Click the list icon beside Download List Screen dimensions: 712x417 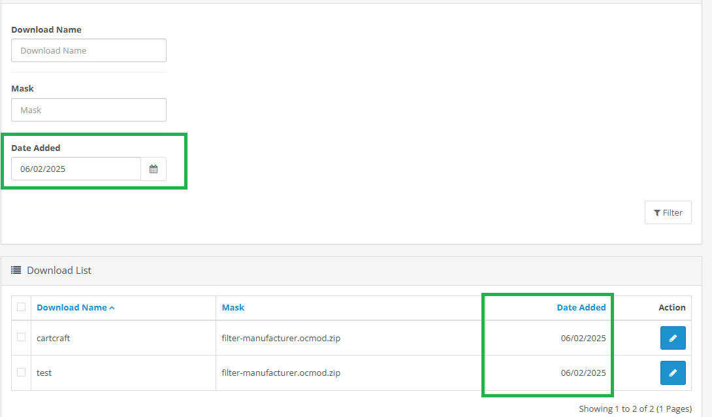[16, 270]
